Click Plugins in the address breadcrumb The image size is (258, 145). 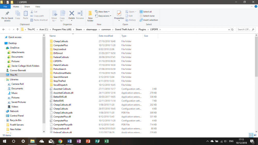(x=142, y=29)
